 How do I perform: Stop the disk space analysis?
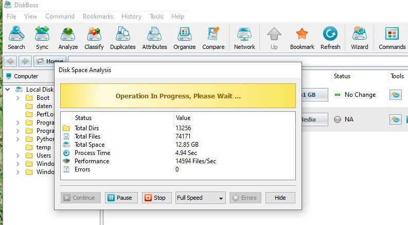point(156,198)
